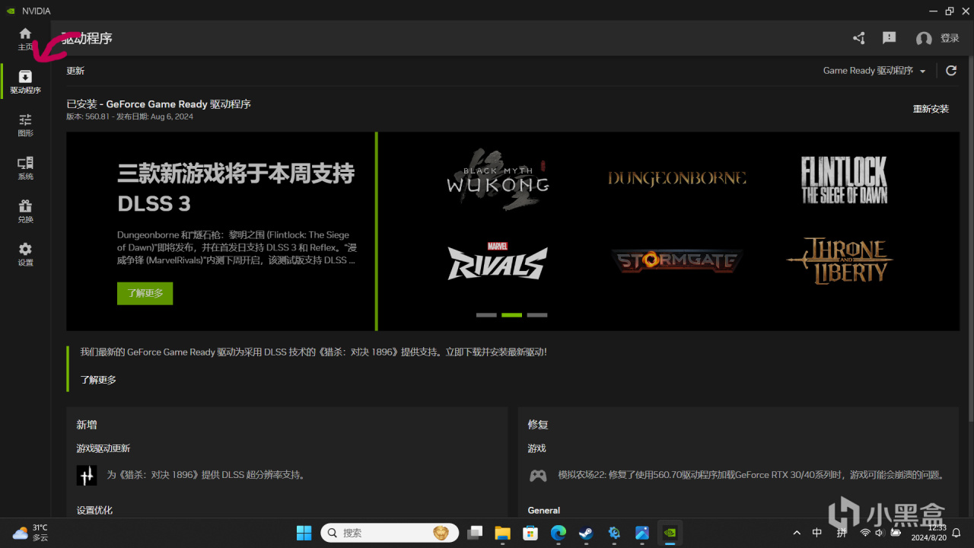Expand the Game Ready 驱动程序 dropdown
Viewport: 974px width, 548px height.
click(874, 71)
